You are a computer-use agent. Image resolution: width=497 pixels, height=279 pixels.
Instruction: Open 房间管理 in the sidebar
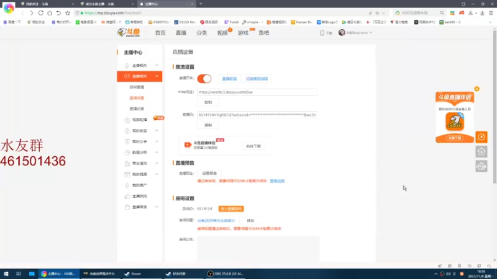pos(137,87)
